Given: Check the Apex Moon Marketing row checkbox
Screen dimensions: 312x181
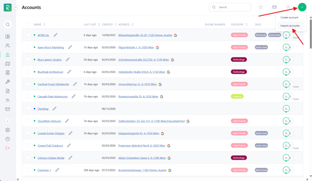Looking at the screenshot, I should pyautogui.click(x=29, y=47).
